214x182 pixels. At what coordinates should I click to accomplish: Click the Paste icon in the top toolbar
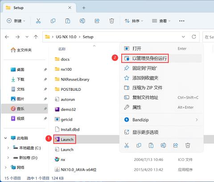click(x=68, y=21)
